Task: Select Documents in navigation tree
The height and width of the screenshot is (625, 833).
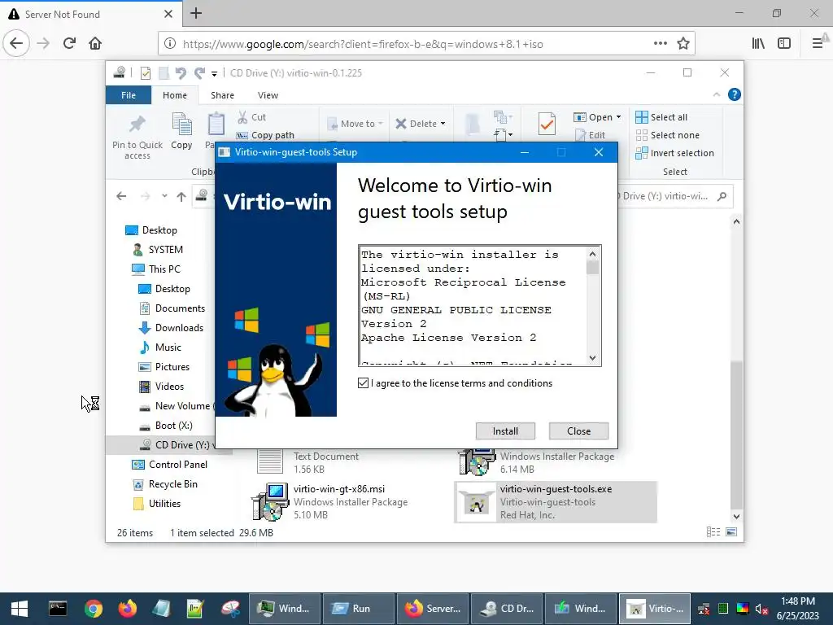Action: (172, 308)
